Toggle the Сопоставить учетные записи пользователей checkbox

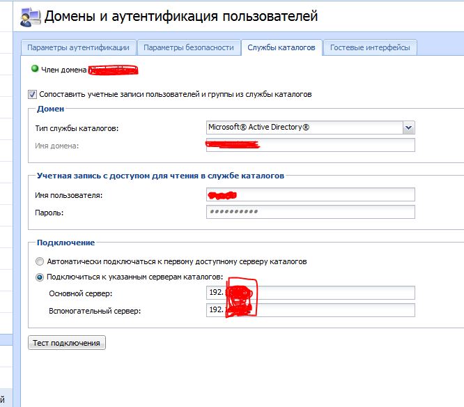(x=33, y=94)
